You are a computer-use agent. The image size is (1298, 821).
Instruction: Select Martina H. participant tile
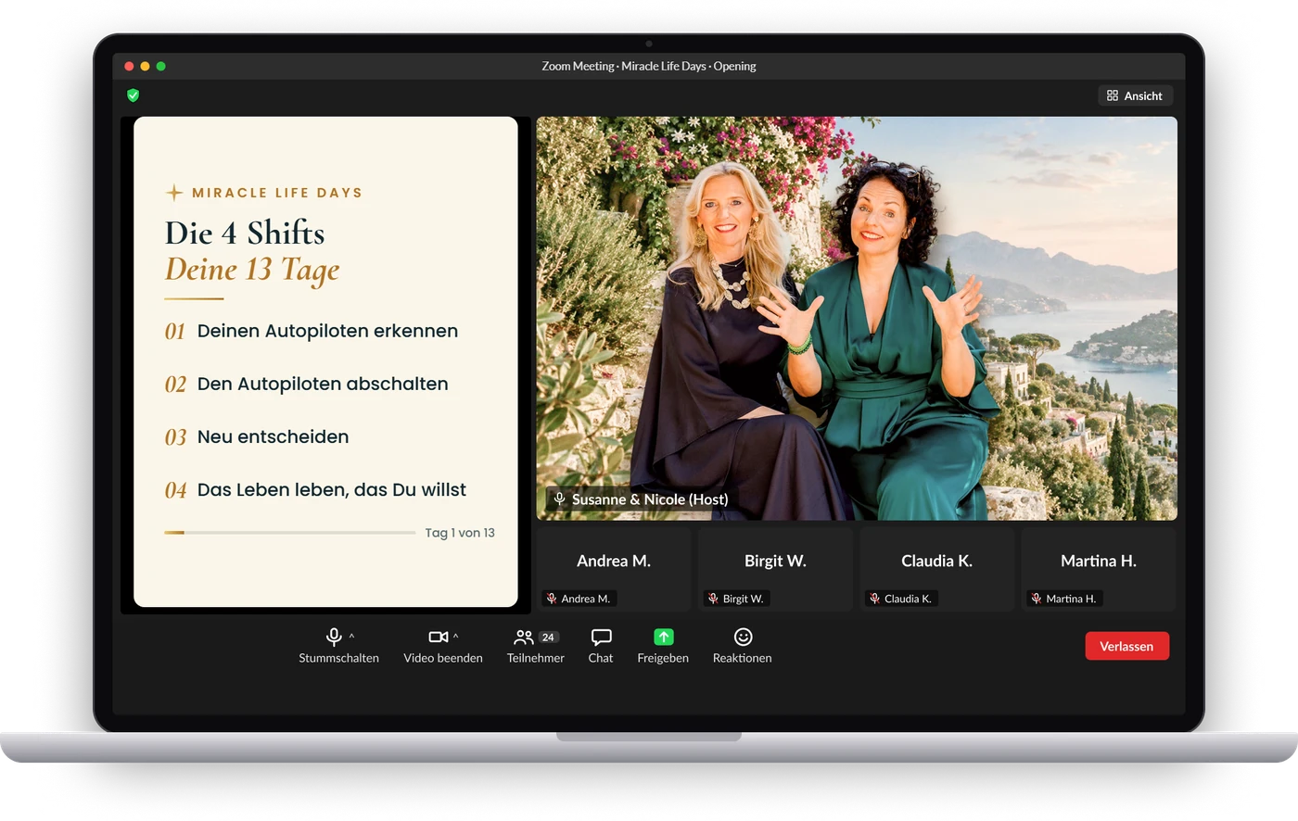click(x=1099, y=570)
